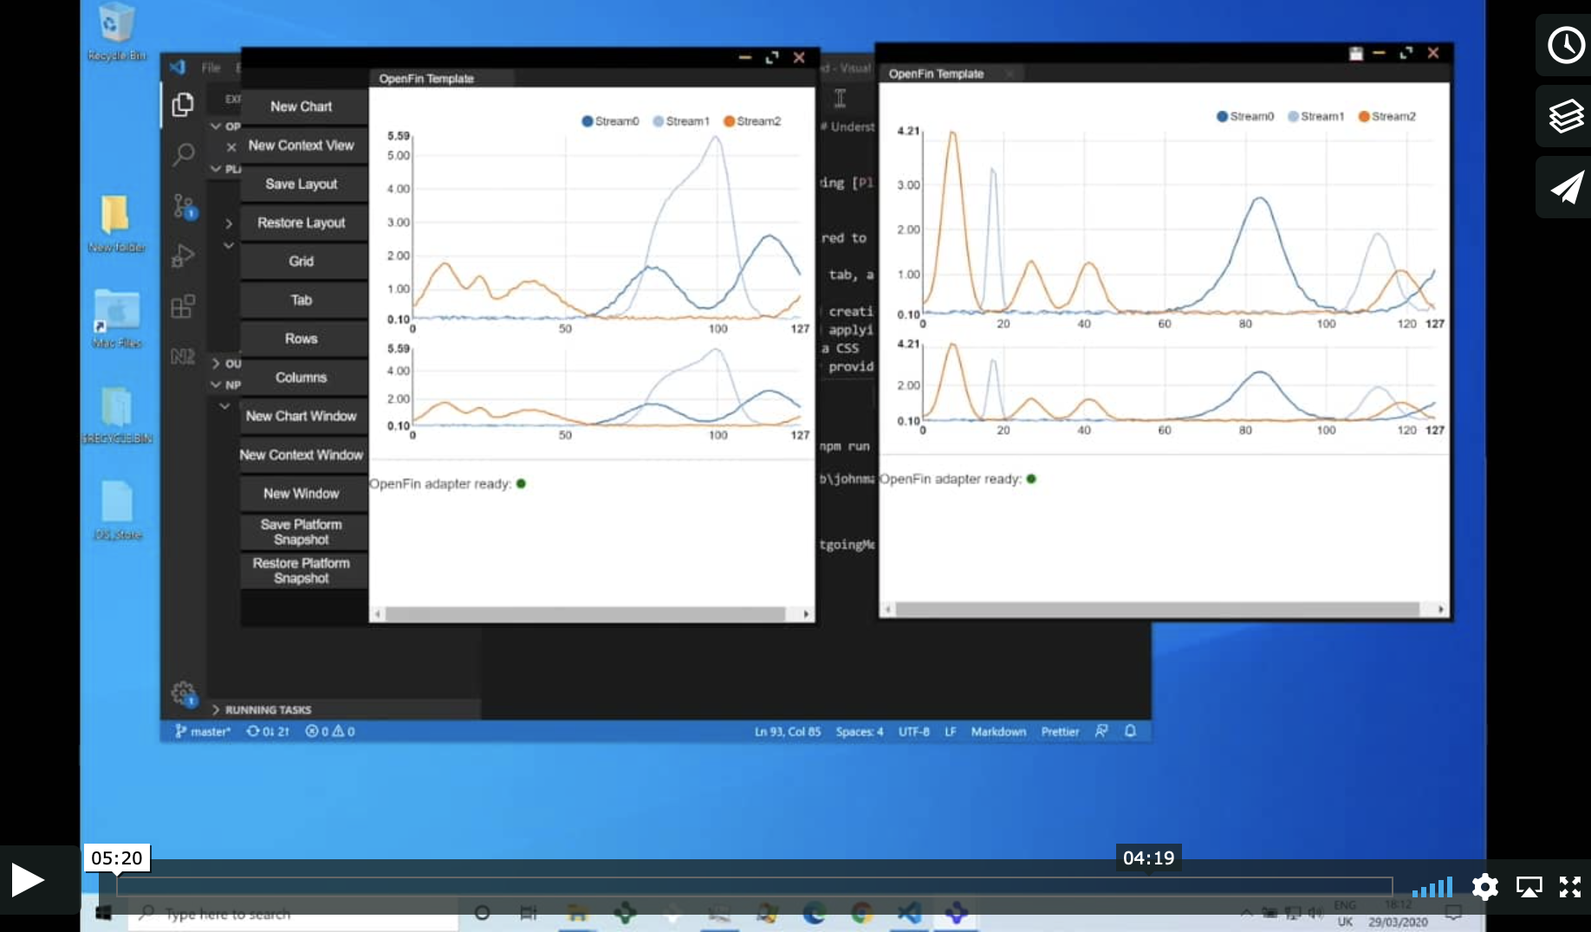Click save icon in right OpenFin titlebar
The width and height of the screenshot is (1591, 932).
(x=1356, y=54)
